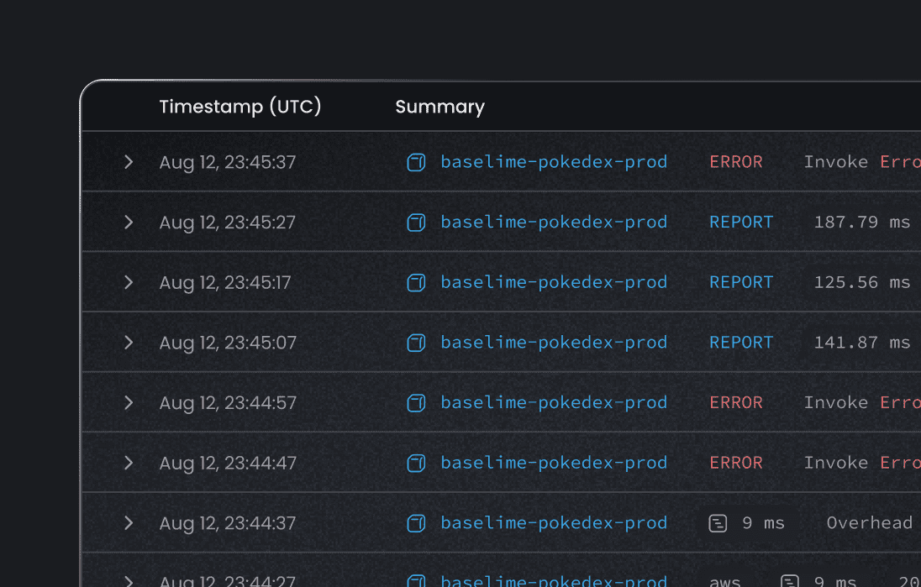The width and height of the screenshot is (921, 587).
Task: Open baselime-pokedex-prod link in 23:44:47 row
Action: [x=554, y=463]
